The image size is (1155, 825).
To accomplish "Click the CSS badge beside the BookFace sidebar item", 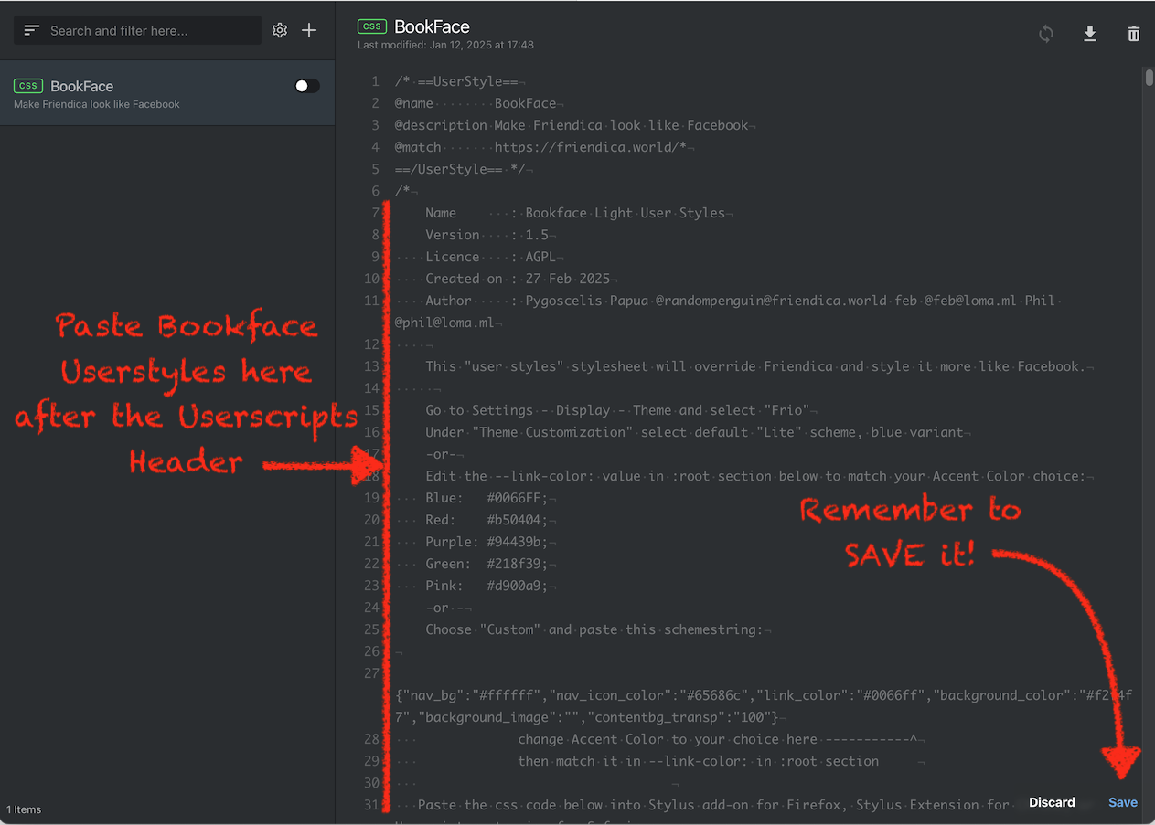I will point(28,86).
